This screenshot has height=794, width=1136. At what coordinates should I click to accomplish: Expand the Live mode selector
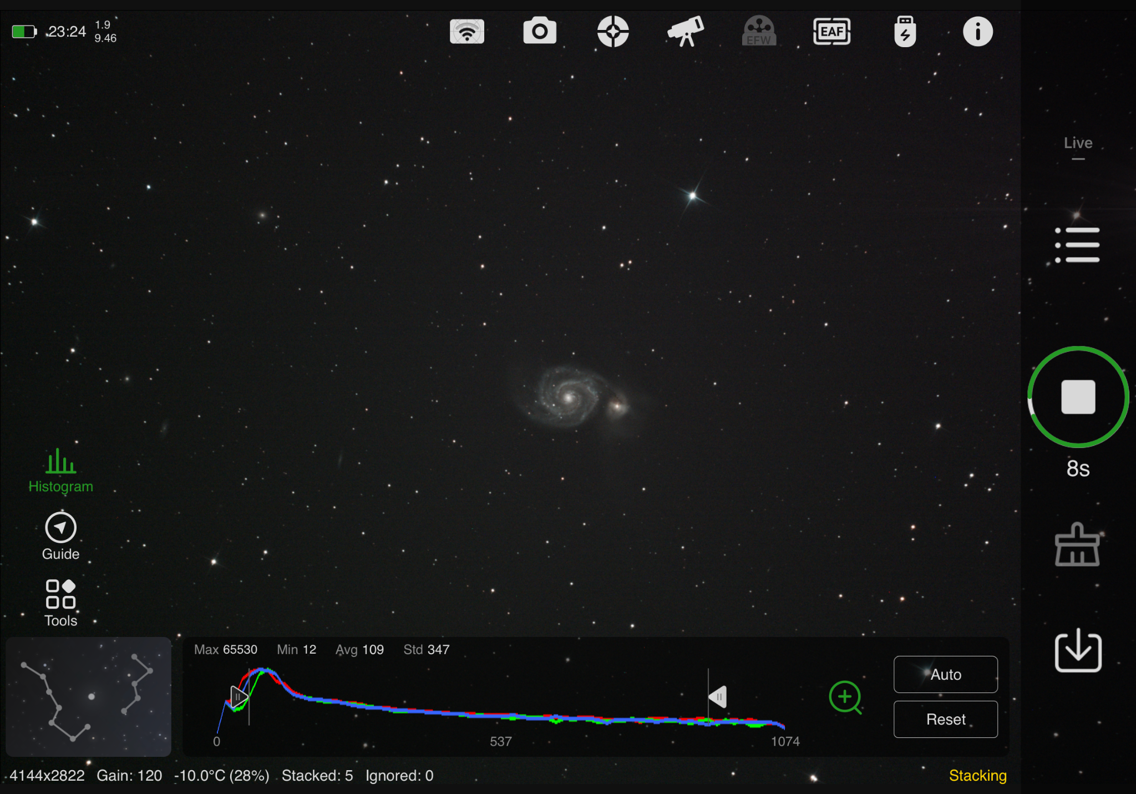(1078, 147)
